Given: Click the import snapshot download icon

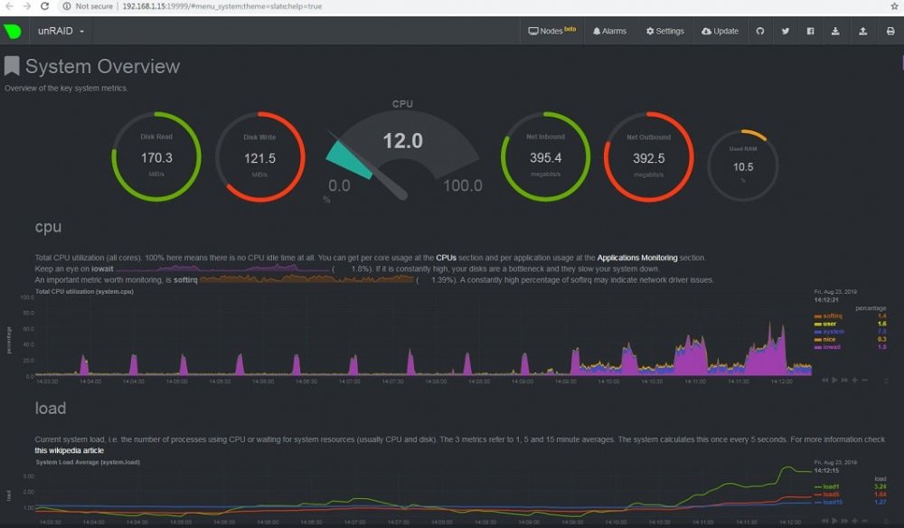Looking at the screenshot, I should pos(834,31).
